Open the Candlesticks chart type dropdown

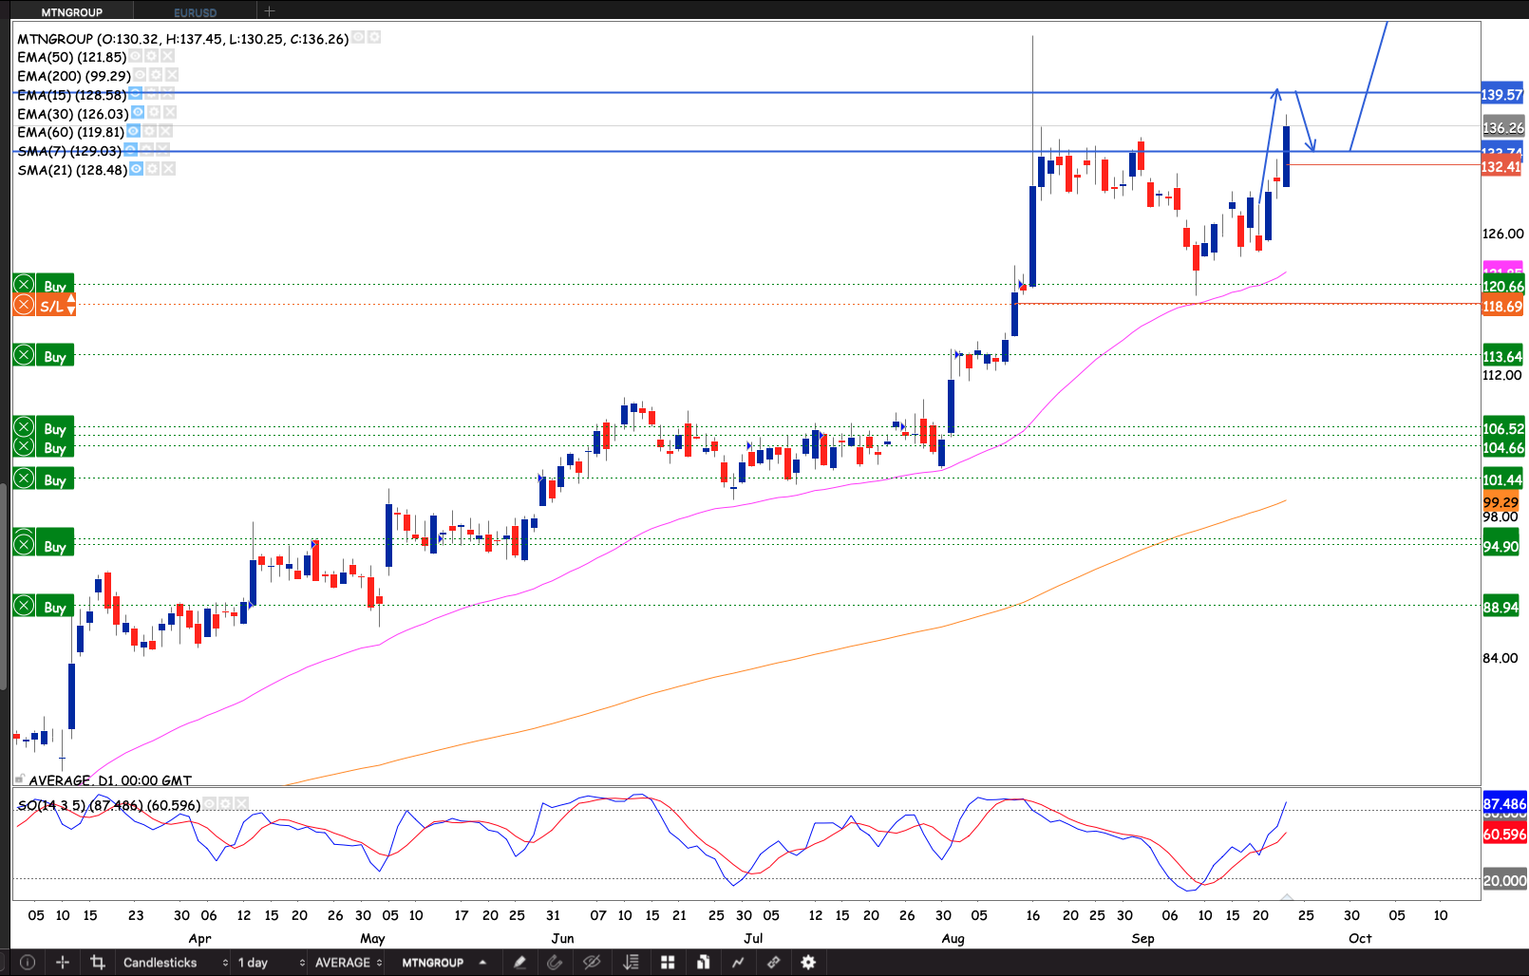click(175, 962)
